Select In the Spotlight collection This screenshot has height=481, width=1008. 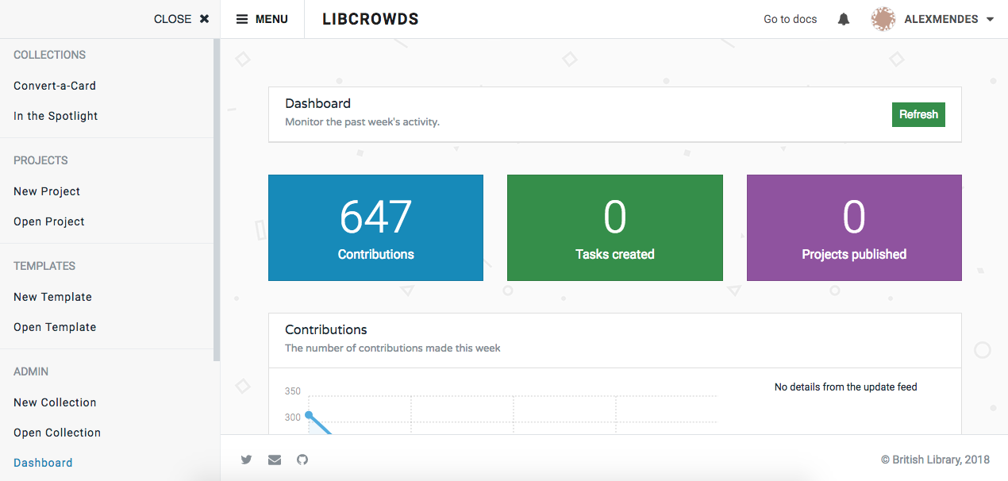(55, 115)
